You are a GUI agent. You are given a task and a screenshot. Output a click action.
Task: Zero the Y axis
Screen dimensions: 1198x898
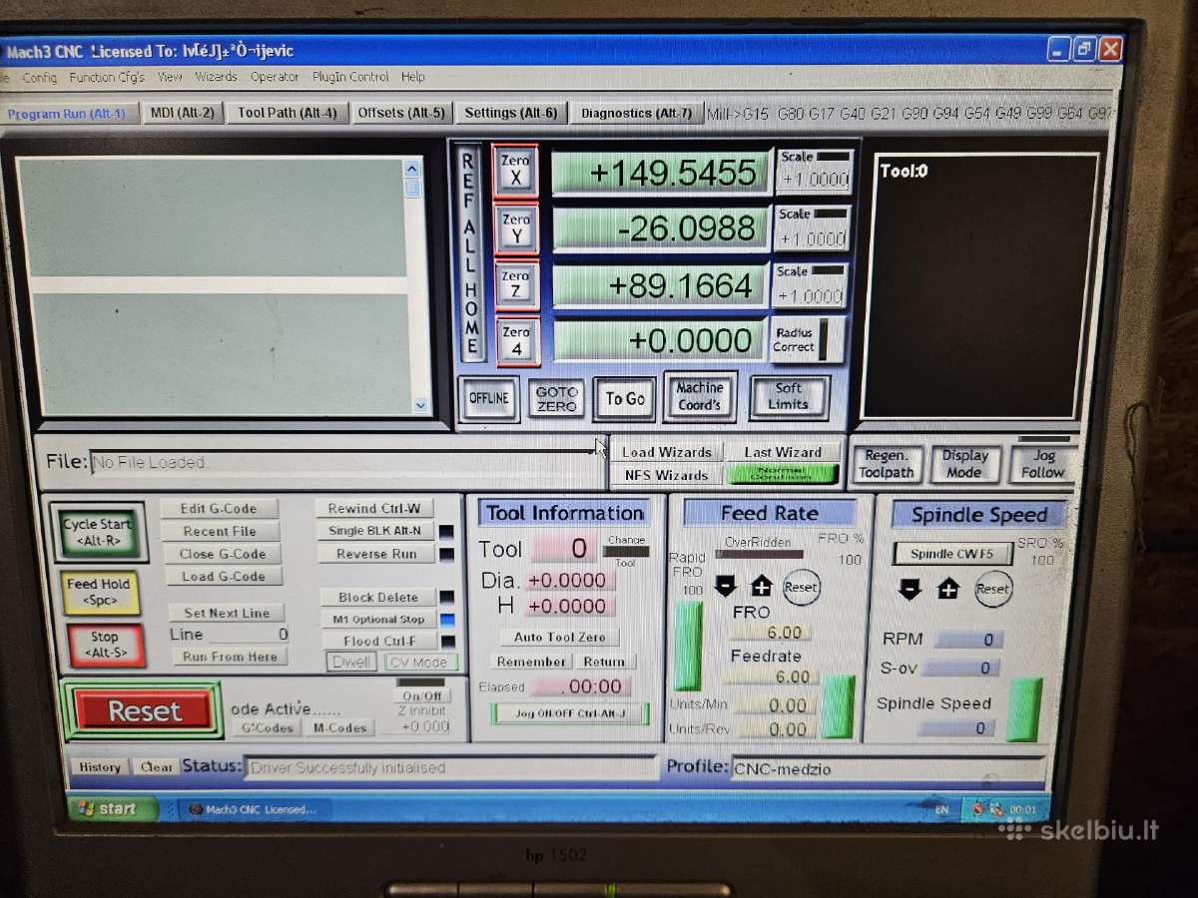coord(516,229)
